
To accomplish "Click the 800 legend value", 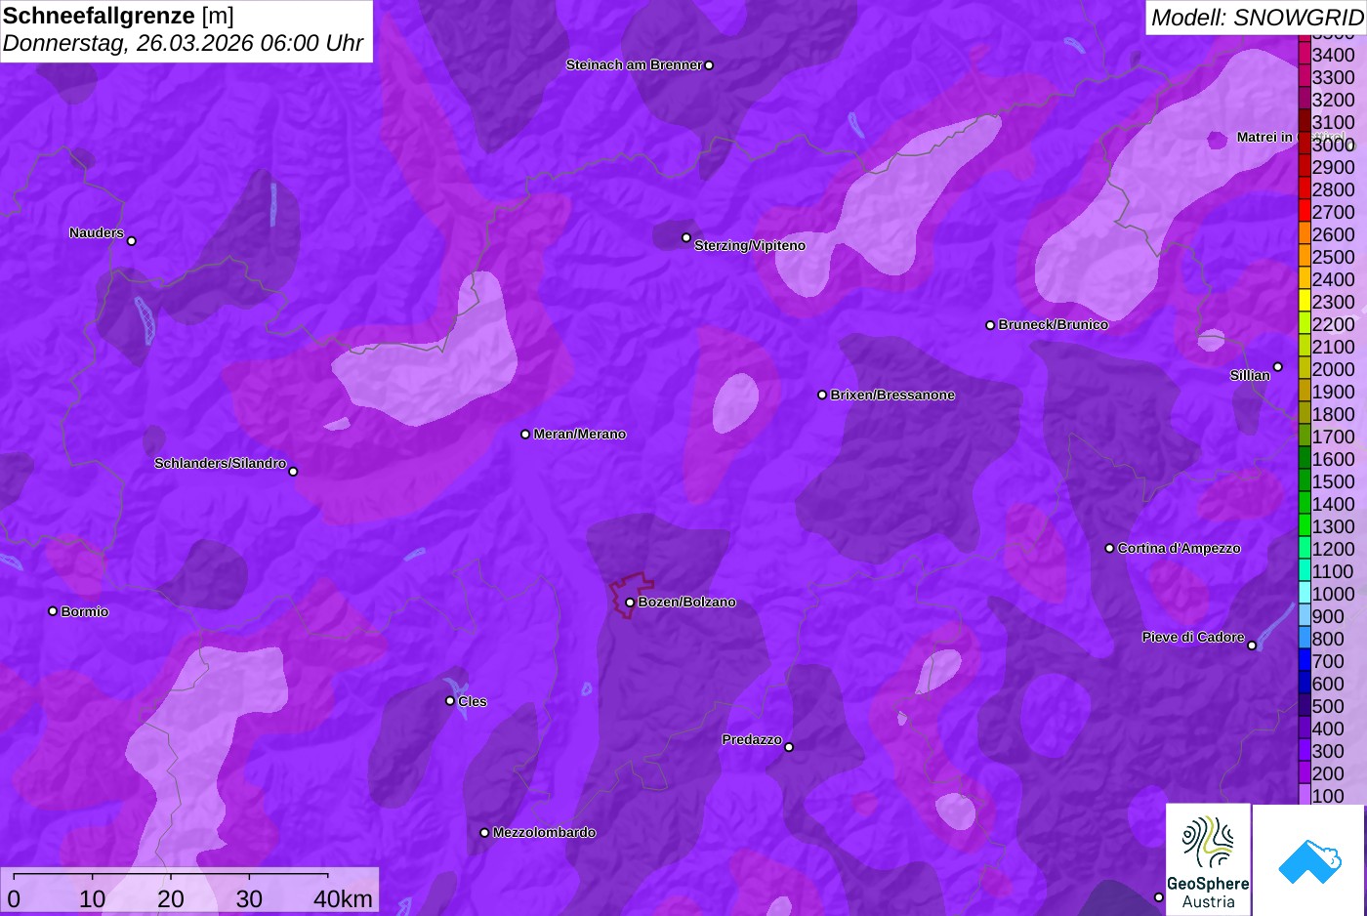I will coord(1328,639).
